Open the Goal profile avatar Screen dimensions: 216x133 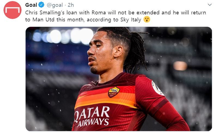13,10
